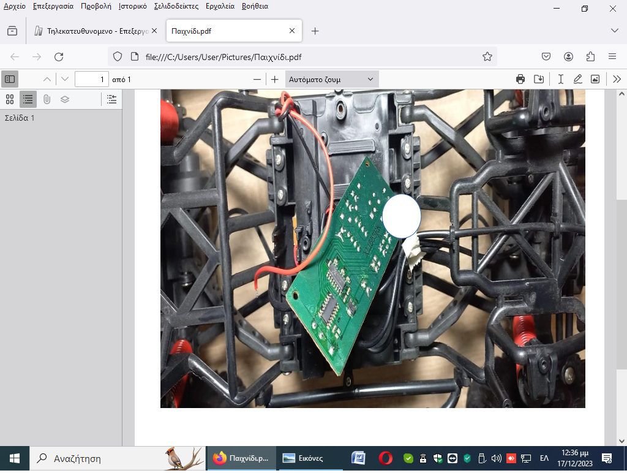
Task: Click the file site info icon
Action: [x=135, y=57]
